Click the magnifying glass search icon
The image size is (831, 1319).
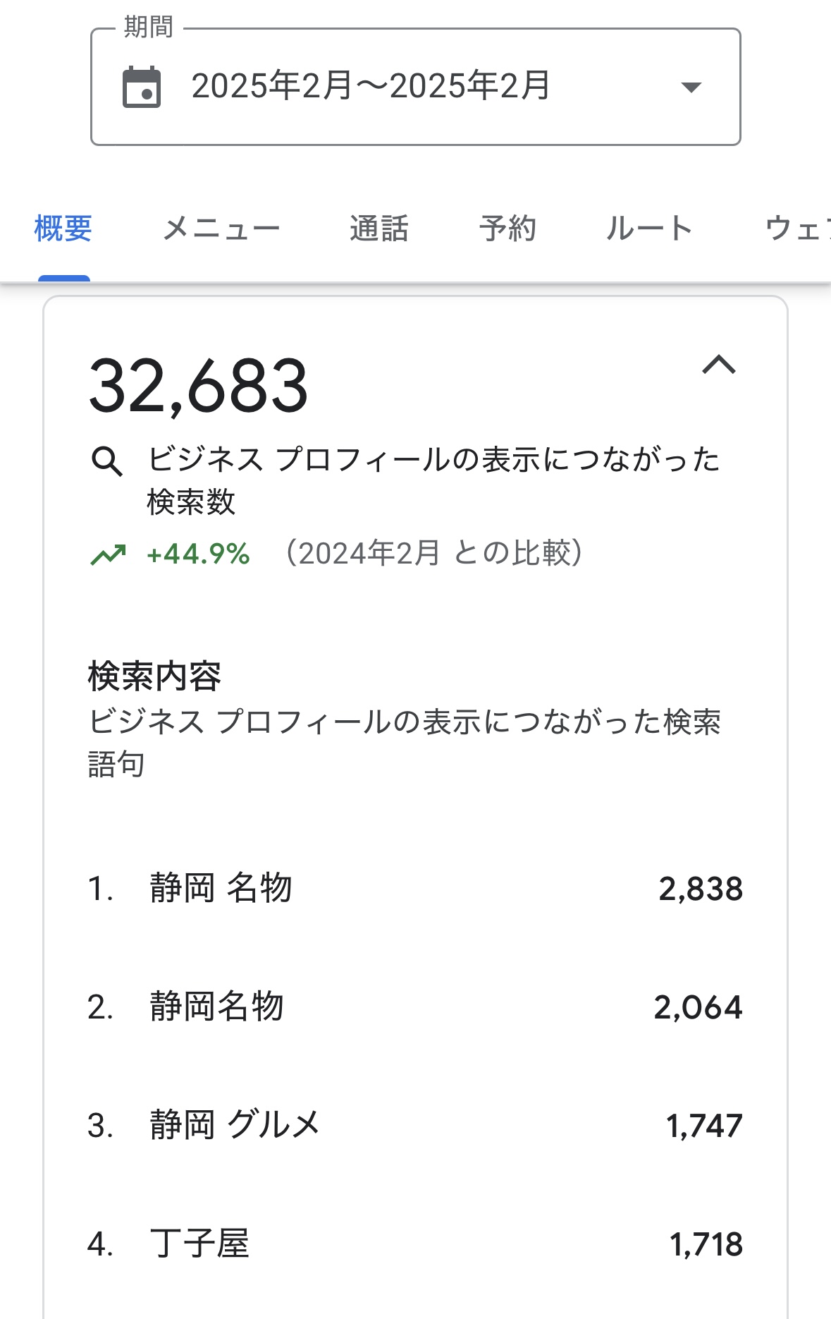coord(107,461)
